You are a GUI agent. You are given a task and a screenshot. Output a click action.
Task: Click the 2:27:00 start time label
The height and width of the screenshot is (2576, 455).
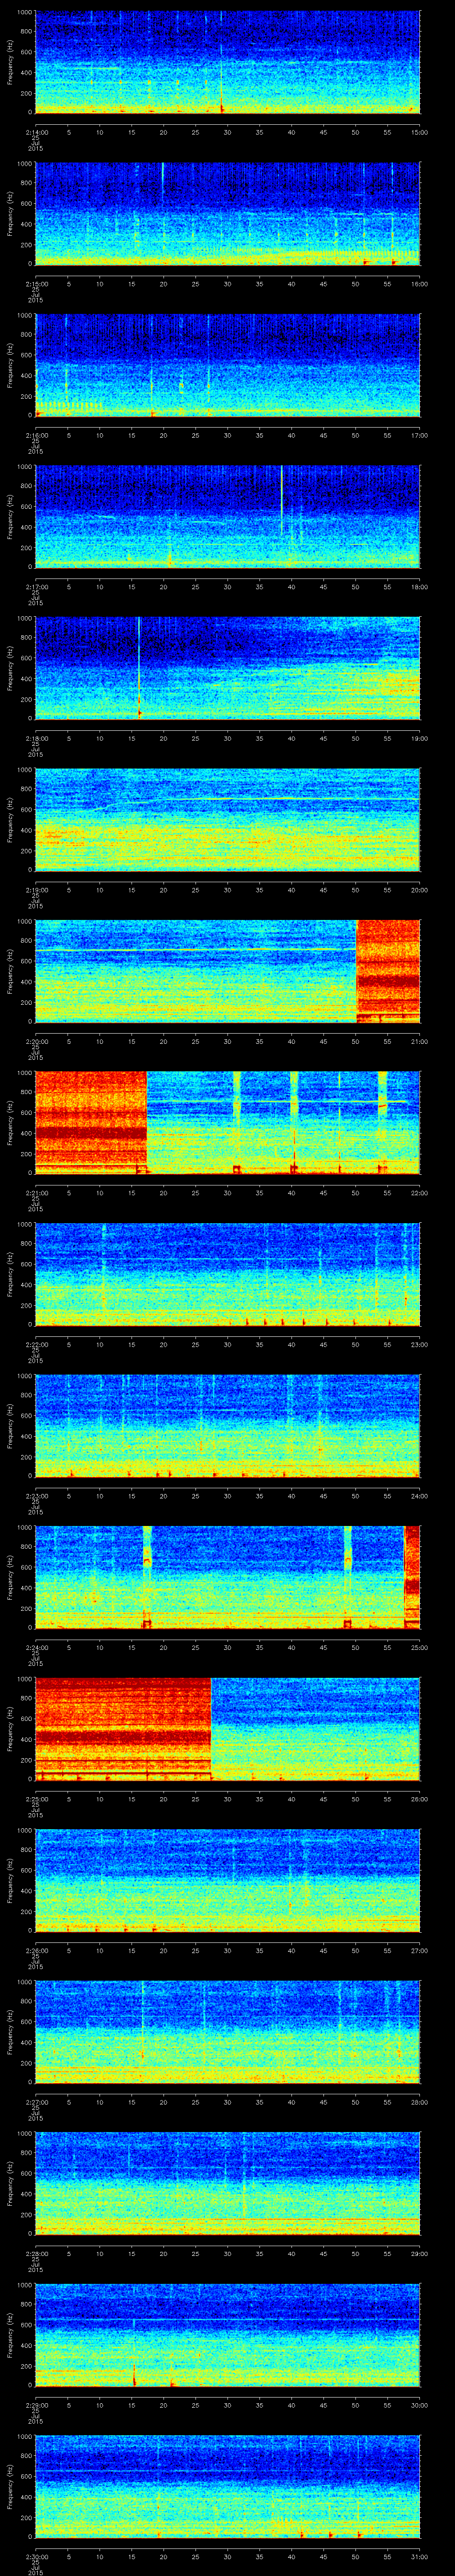pyautogui.click(x=35, y=2101)
